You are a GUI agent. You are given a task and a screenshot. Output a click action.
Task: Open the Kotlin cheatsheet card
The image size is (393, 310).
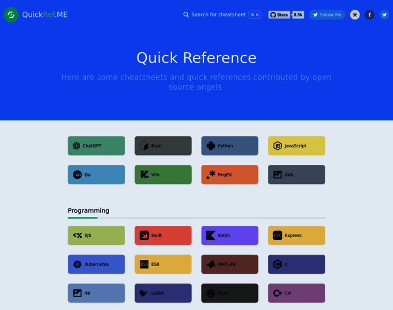230,236
